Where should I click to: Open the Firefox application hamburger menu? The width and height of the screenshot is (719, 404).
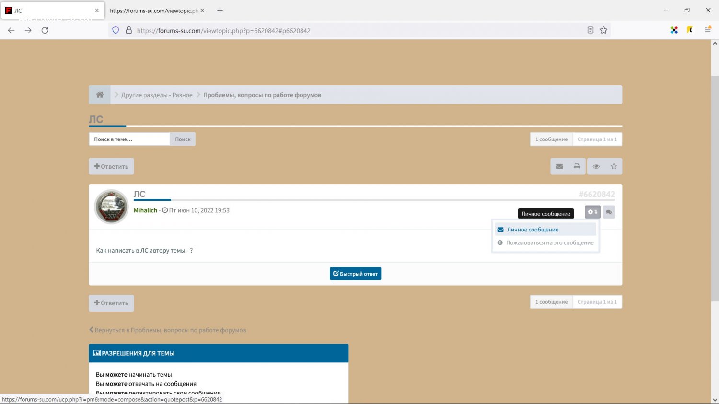point(707,30)
